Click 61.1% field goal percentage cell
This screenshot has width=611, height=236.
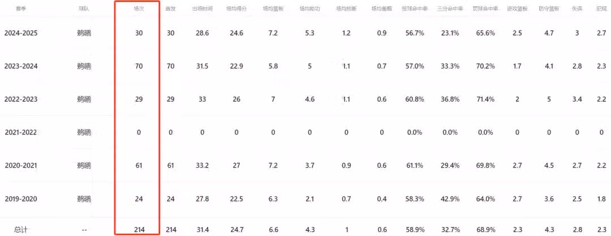[x=415, y=165]
